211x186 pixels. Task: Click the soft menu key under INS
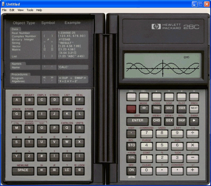point(131,97)
